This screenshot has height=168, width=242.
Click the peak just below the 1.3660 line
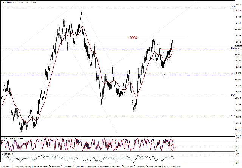[153, 40]
